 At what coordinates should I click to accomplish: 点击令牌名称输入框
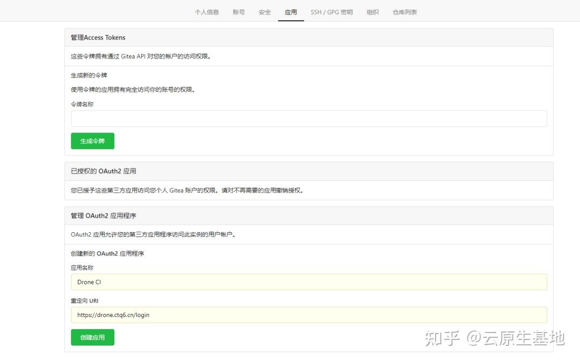(309, 118)
